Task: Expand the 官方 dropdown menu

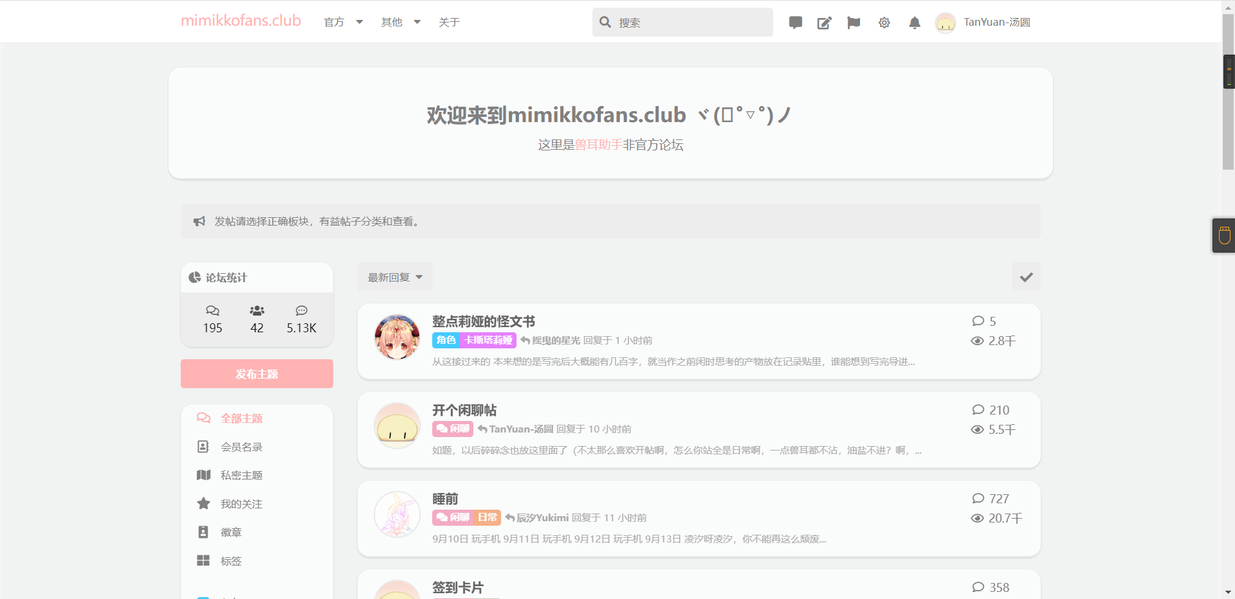Action: 343,22
